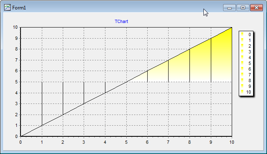The image size is (267, 154).
Task: Maximize the Form1 window
Action: (x=243, y=8)
